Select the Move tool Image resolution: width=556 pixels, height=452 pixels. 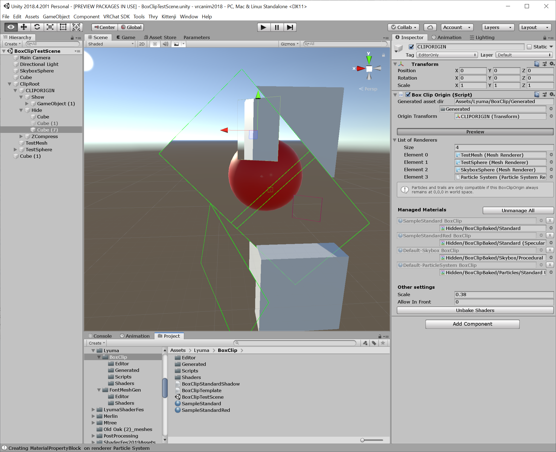coord(24,27)
